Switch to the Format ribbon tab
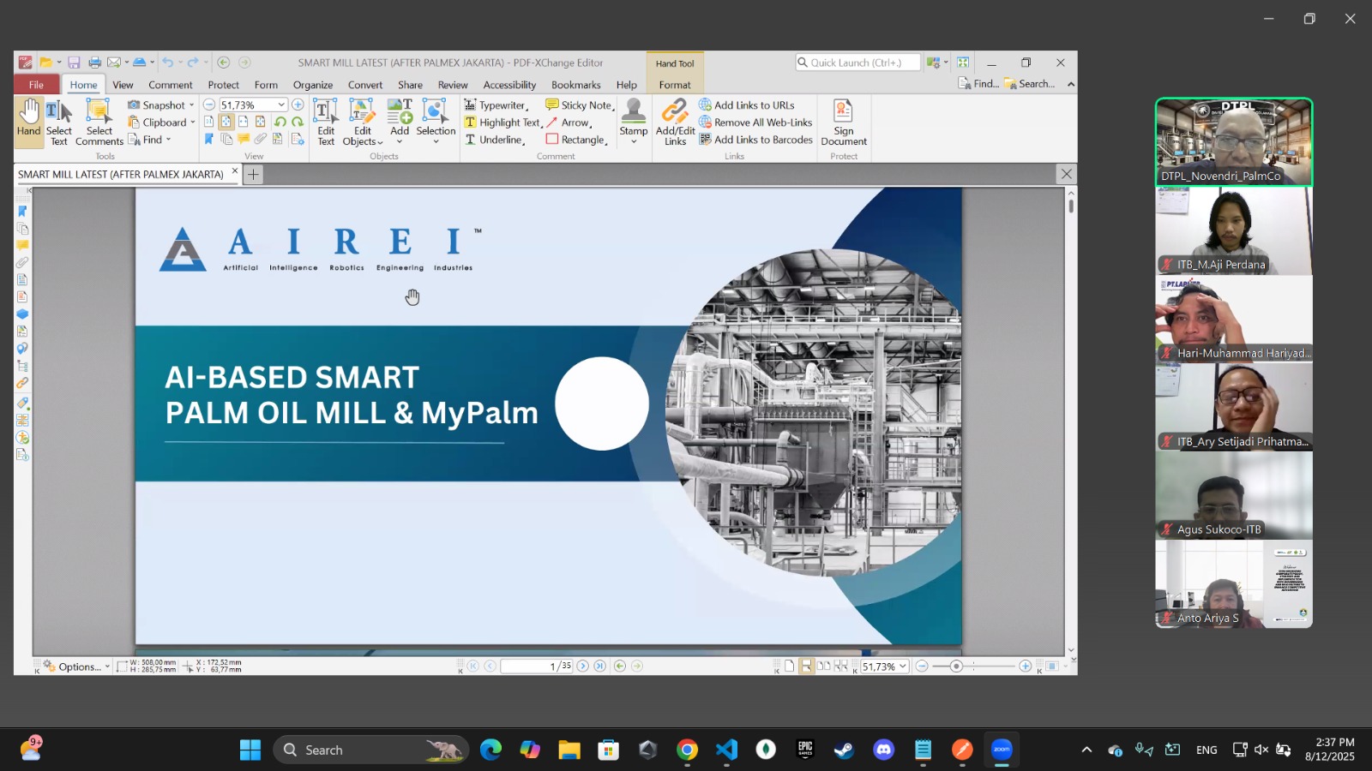This screenshot has height=771, width=1372. (x=675, y=85)
